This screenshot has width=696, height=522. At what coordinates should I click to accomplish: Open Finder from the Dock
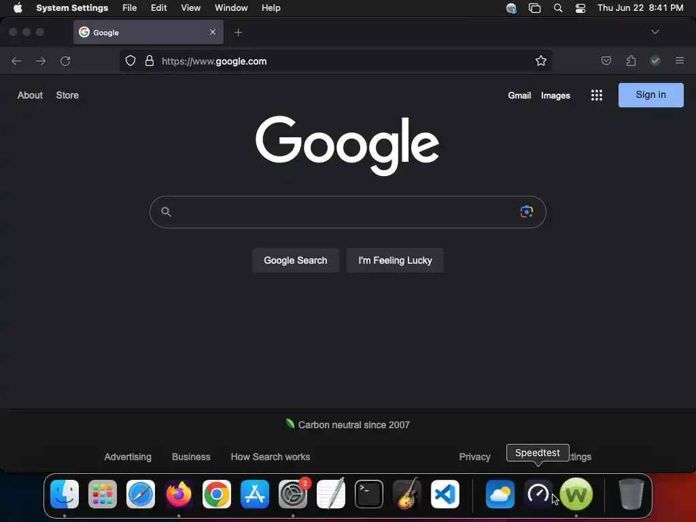pos(65,494)
